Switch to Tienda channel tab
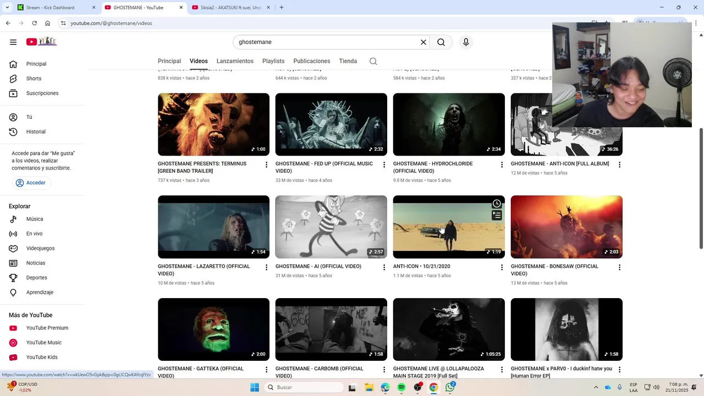The image size is (704, 396). 348,61
